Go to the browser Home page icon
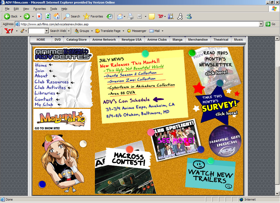280x203 pixels. point(57,16)
